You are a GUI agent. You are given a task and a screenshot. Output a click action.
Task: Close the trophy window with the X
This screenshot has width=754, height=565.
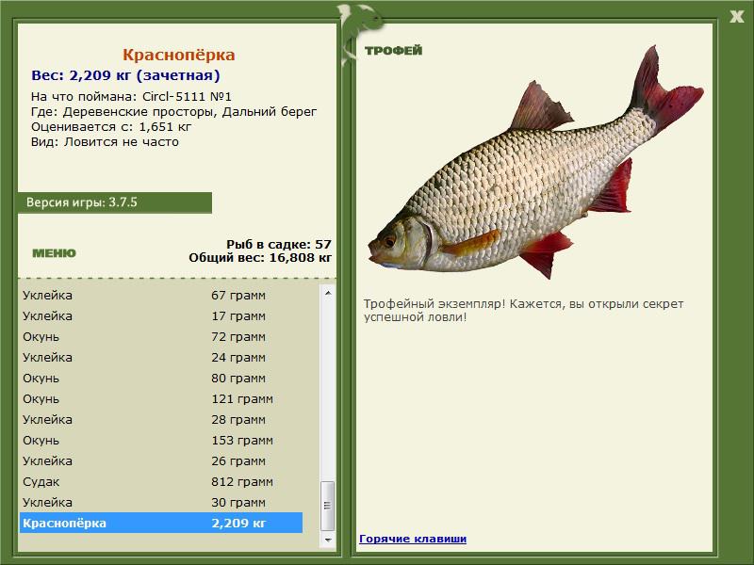click(x=736, y=17)
